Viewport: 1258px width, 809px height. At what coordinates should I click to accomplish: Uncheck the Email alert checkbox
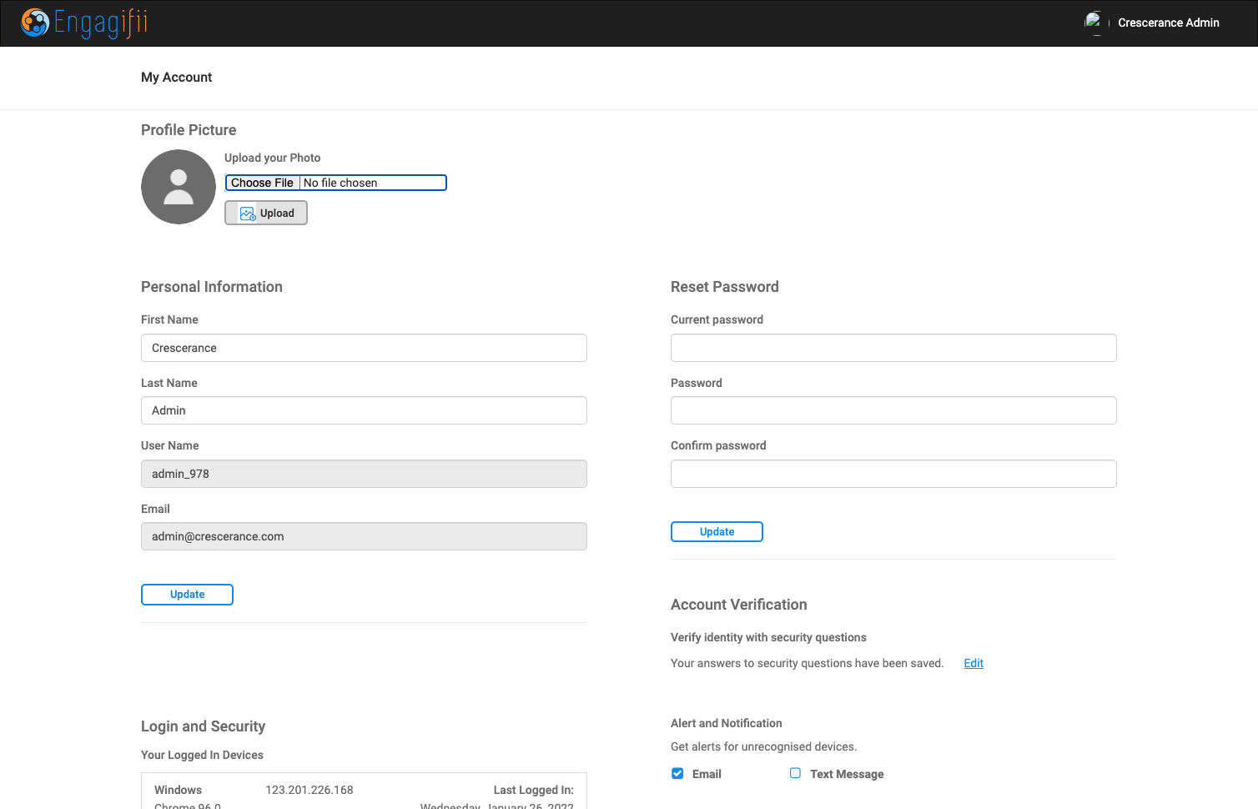coord(677,773)
